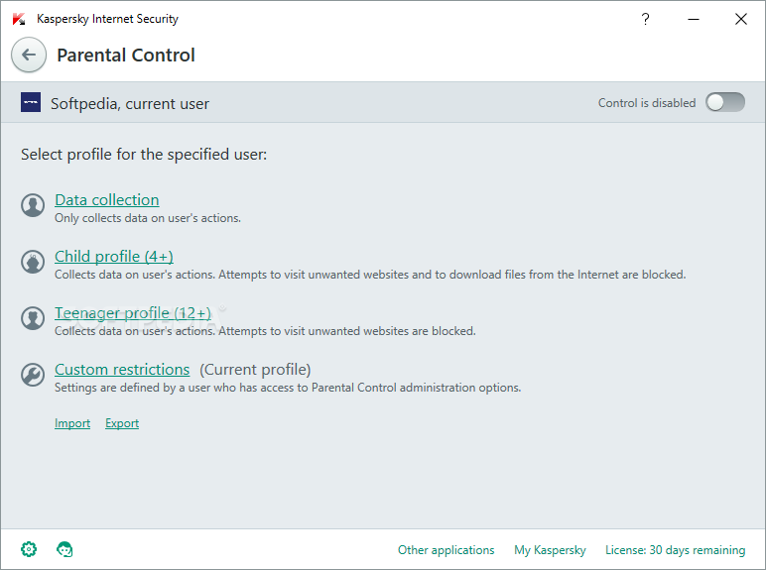Go back using the arrow button
The height and width of the screenshot is (570, 766).
click(x=29, y=55)
